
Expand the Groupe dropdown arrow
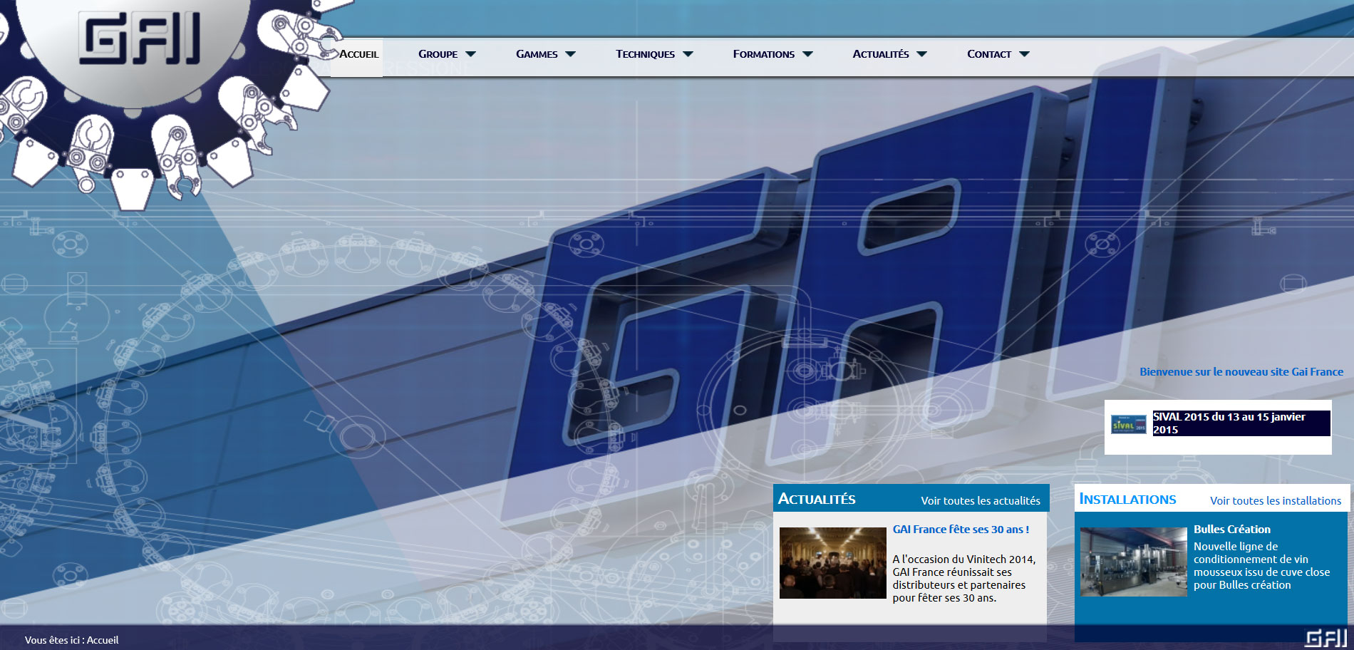[x=470, y=54]
